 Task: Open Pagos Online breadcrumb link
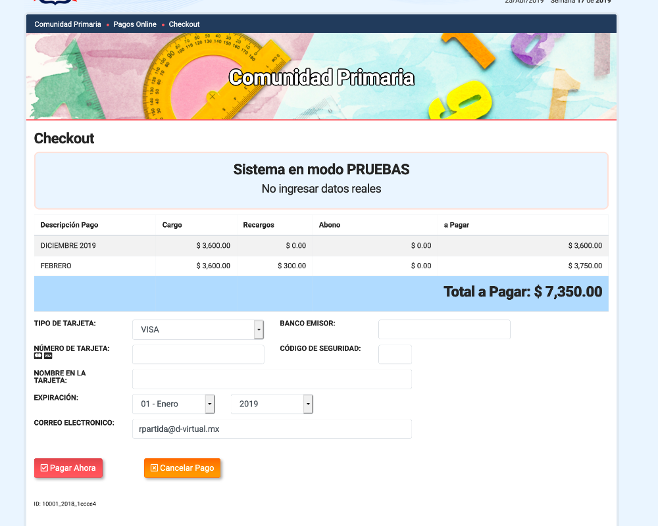point(135,24)
